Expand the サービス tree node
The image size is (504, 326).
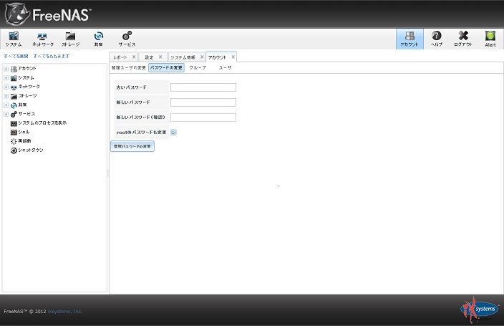(6, 114)
